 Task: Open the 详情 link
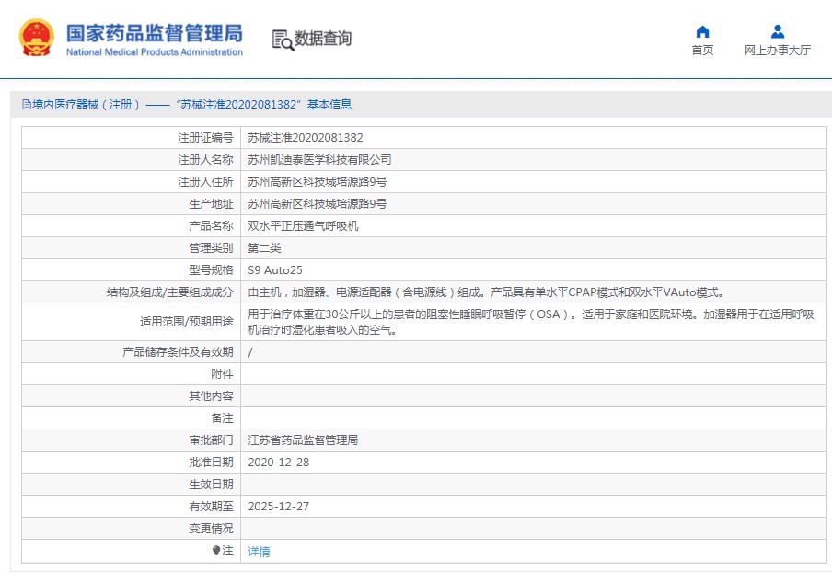(259, 551)
